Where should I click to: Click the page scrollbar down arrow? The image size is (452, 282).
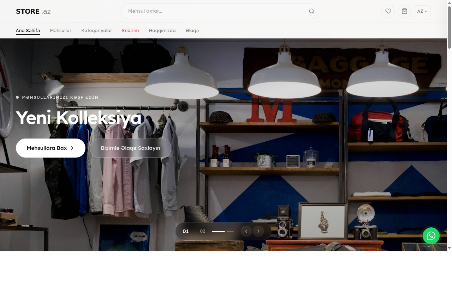pos(449,248)
